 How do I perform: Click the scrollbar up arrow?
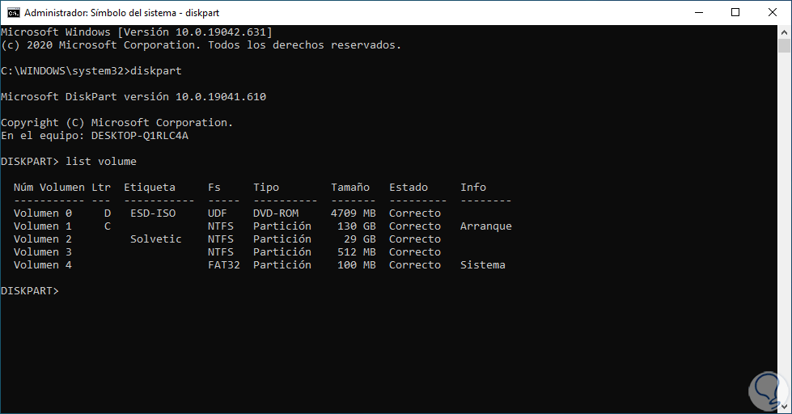(x=785, y=32)
